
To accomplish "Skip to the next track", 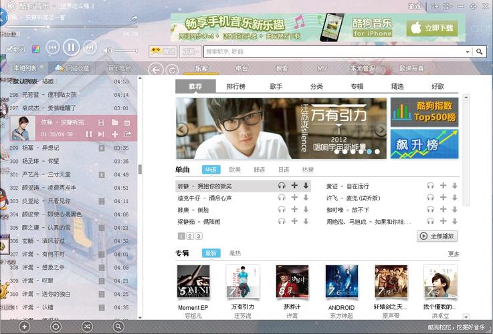I will [90, 47].
